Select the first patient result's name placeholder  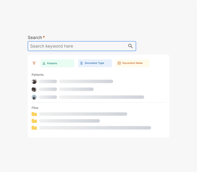tap(48, 81)
